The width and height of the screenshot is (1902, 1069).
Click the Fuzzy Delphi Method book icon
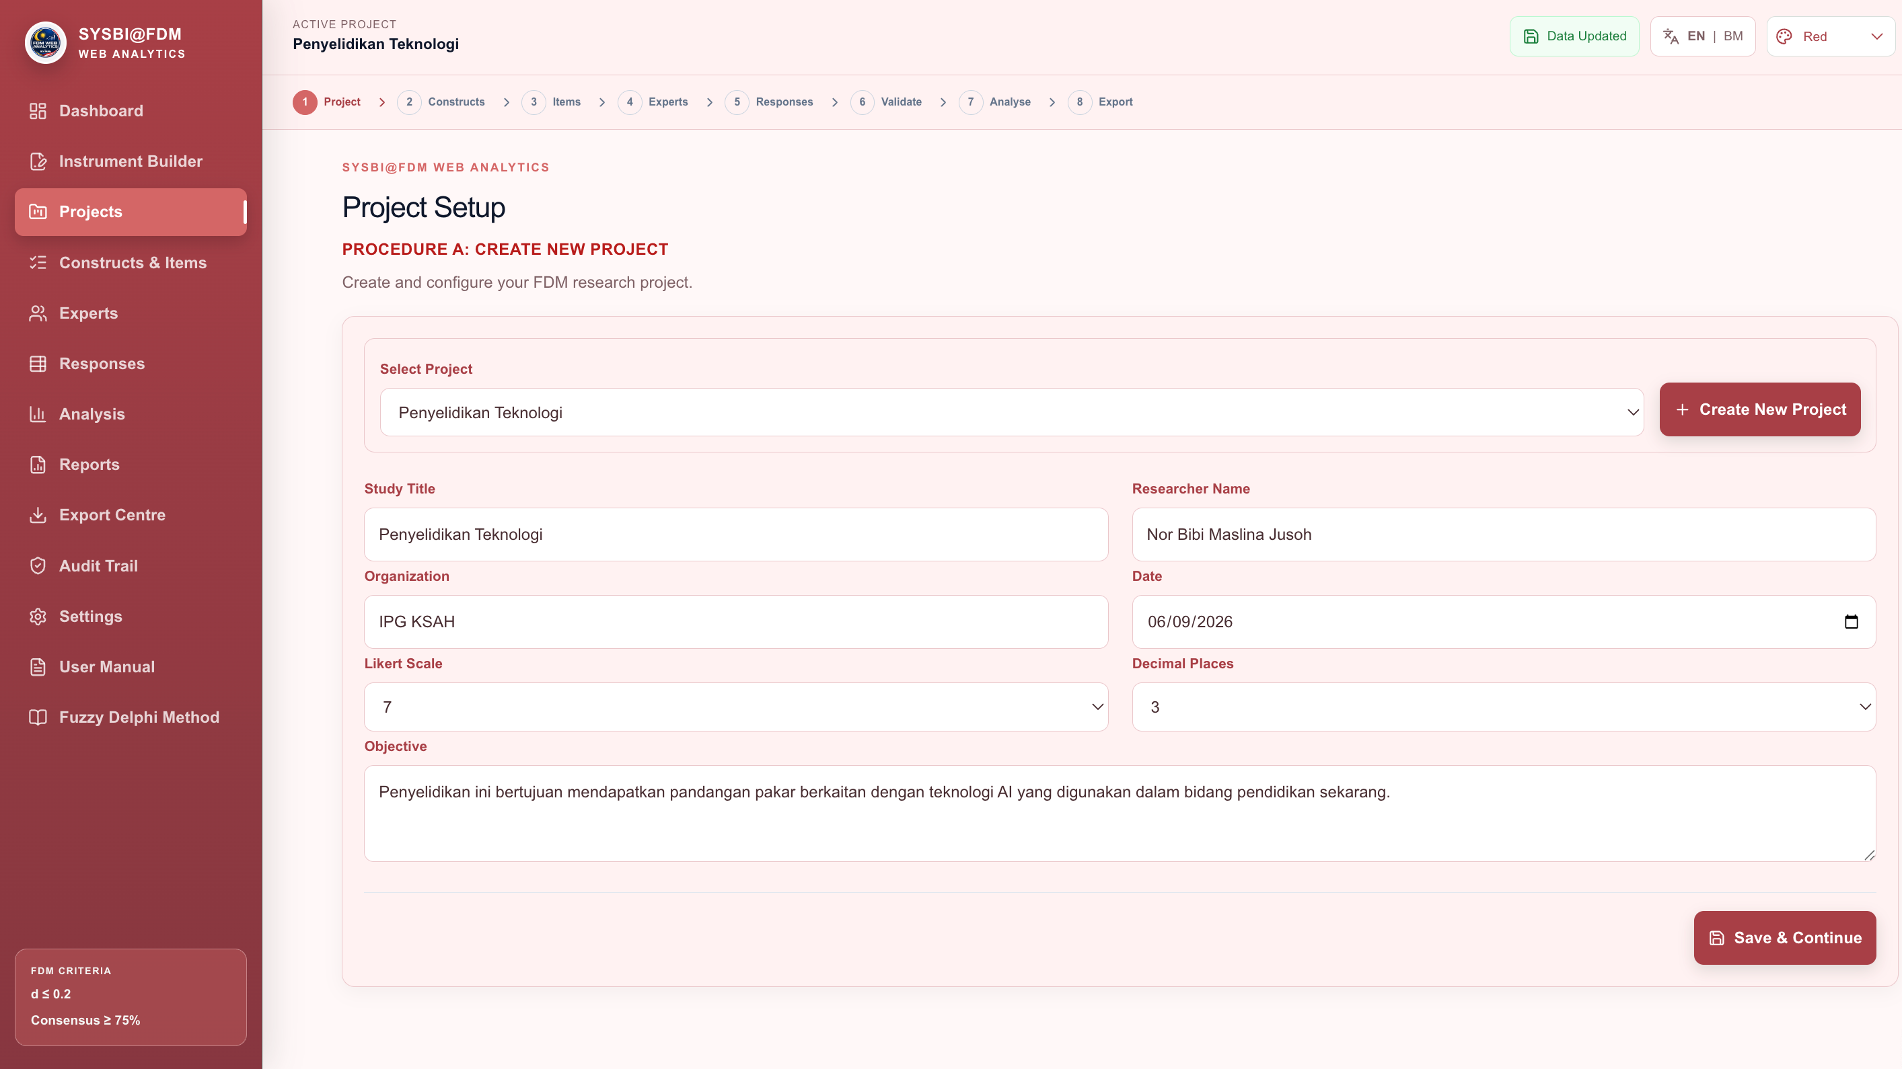pyautogui.click(x=38, y=717)
